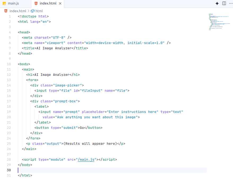Viewport: 233px width, 184px height.
Task: Click the id="fileInput" attribute
Action: click(88, 91)
